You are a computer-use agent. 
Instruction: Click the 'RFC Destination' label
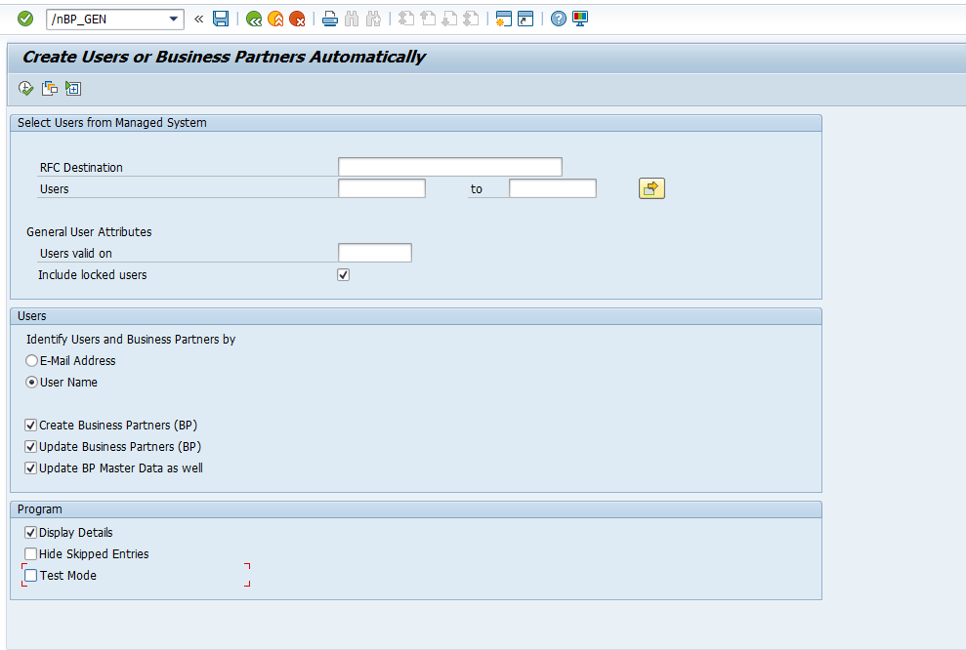point(81,168)
